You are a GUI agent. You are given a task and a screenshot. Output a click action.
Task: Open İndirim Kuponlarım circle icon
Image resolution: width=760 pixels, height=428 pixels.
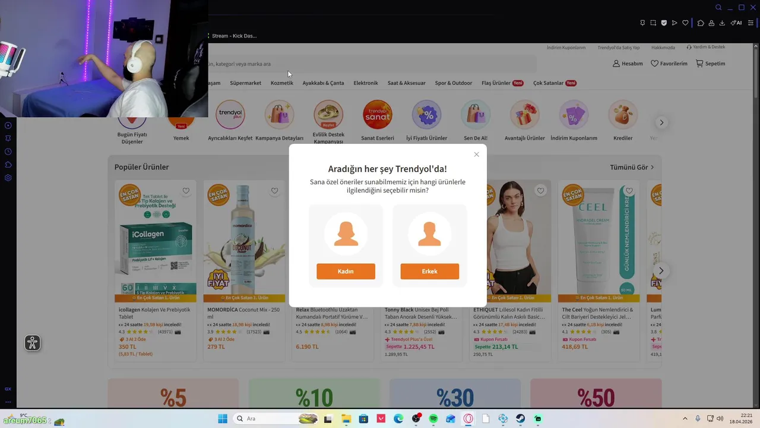574,115
